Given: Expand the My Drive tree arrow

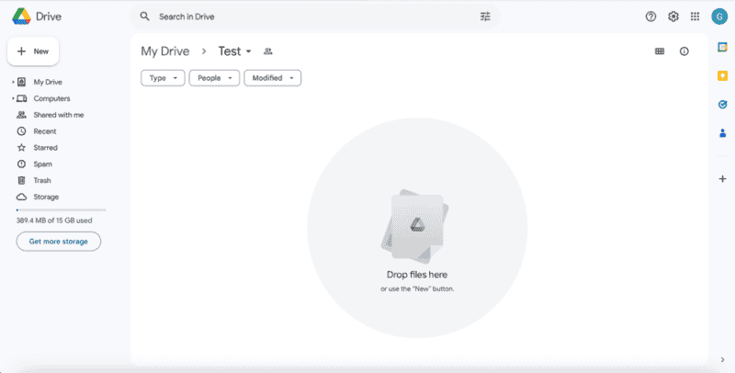Looking at the screenshot, I should (x=13, y=82).
